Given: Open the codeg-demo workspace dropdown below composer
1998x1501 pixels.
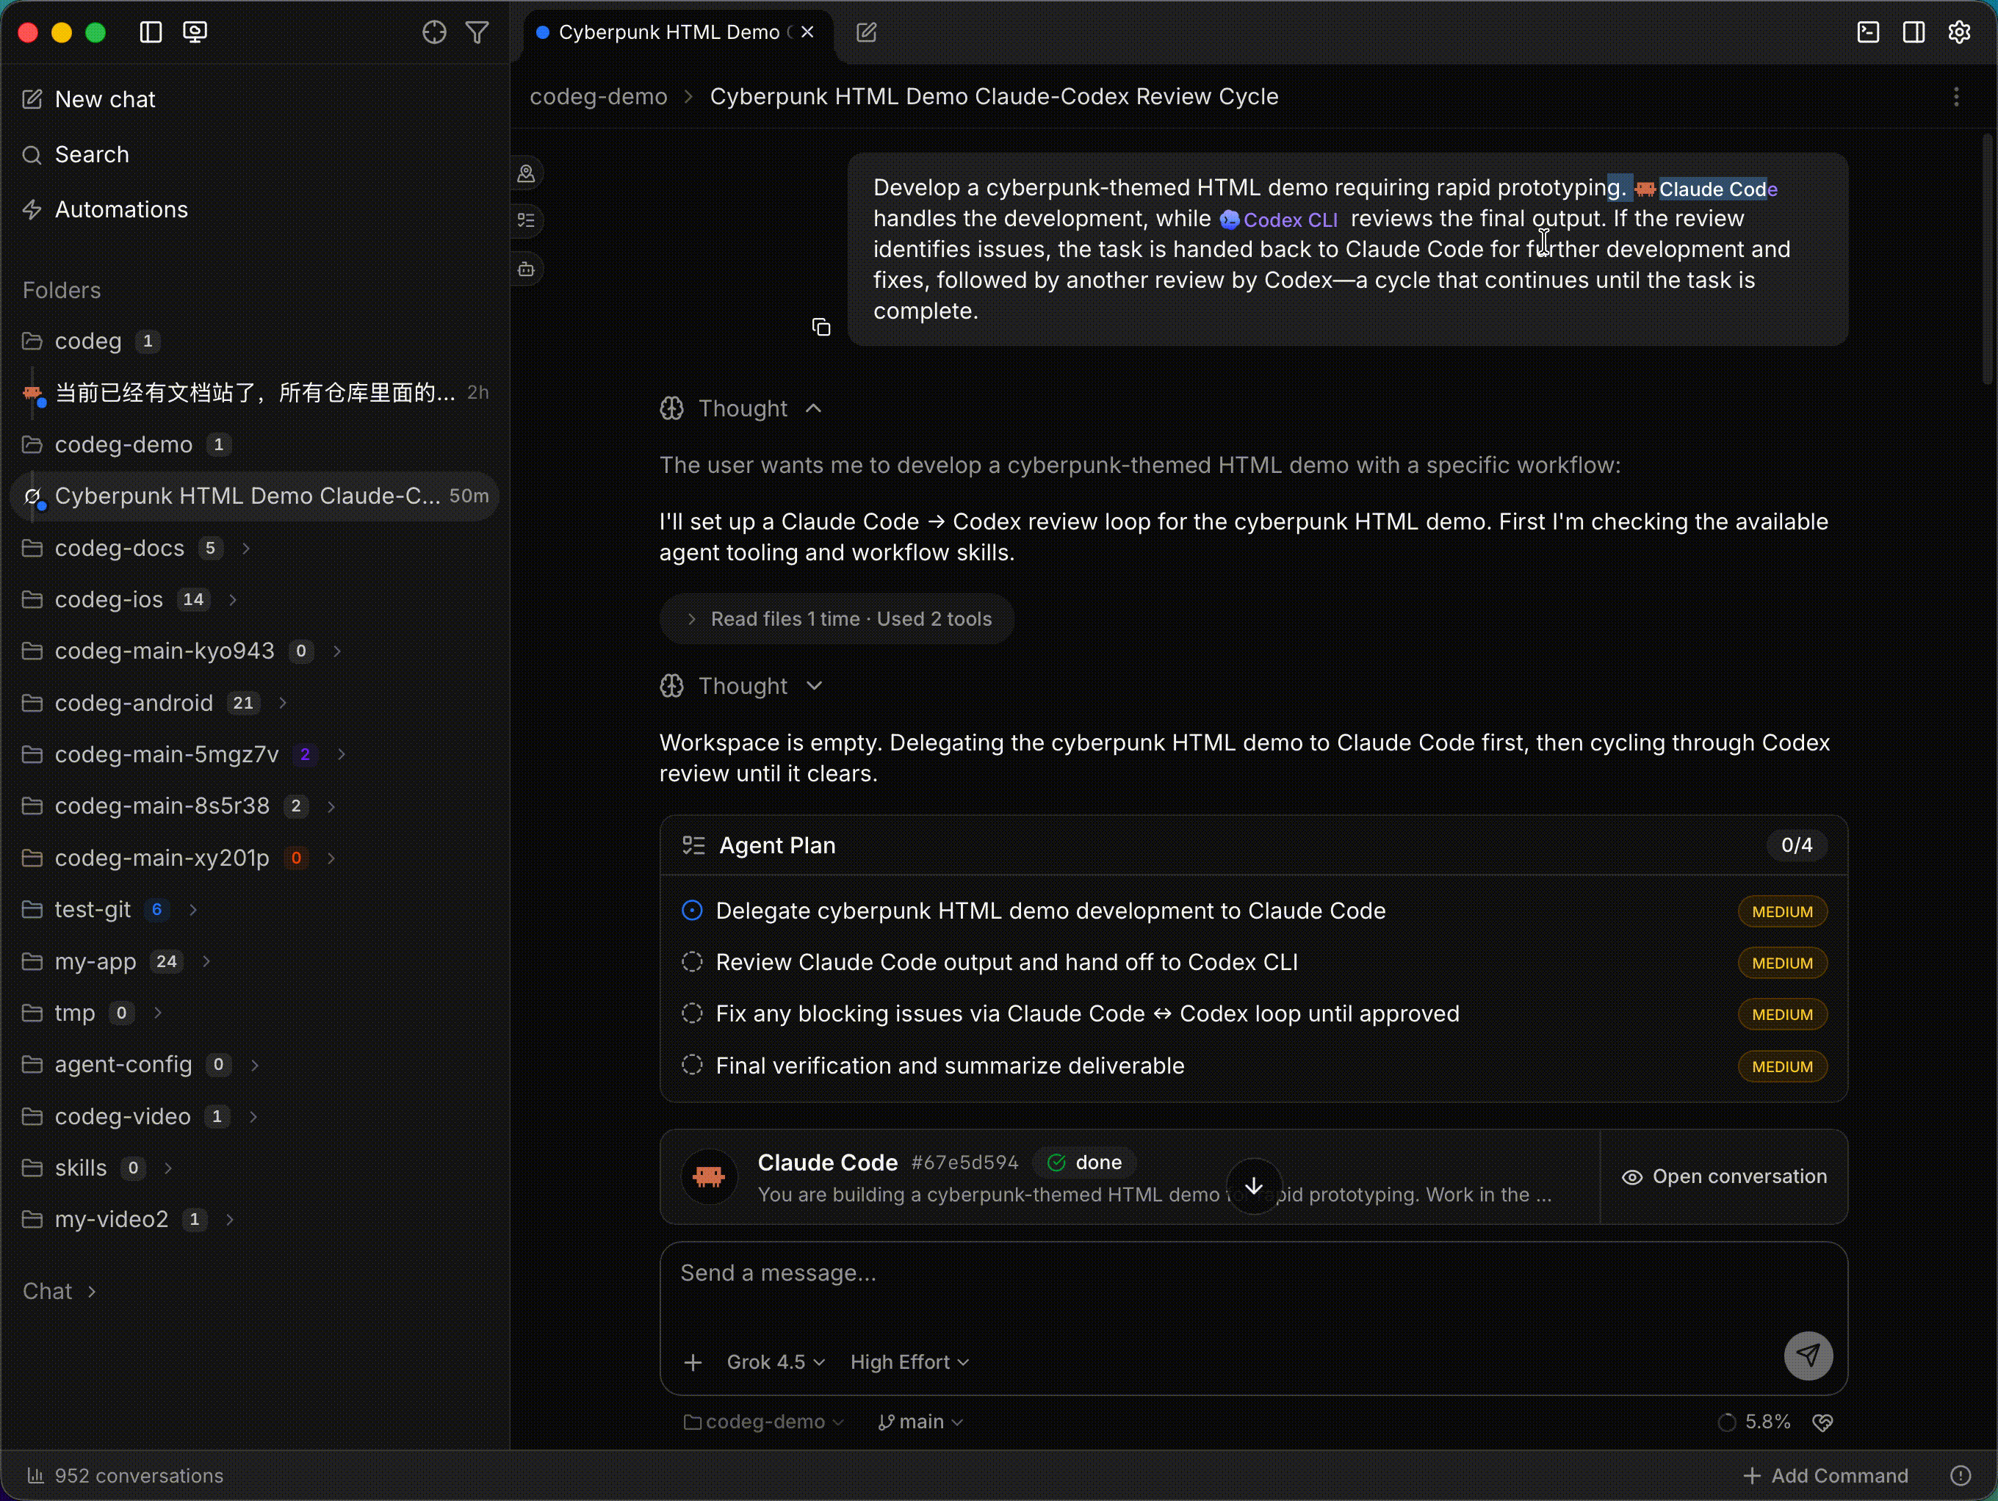Looking at the screenshot, I should [764, 1422].
